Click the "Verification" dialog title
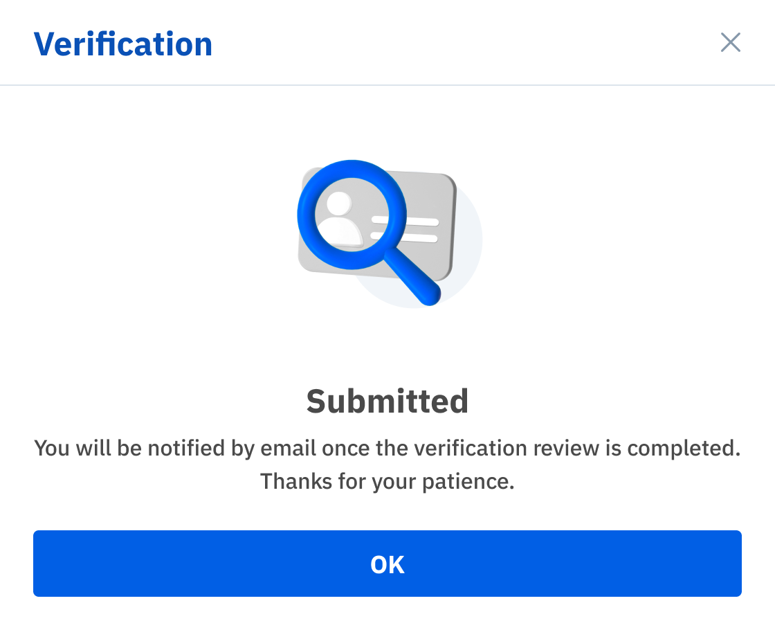775x630 pixels. pyautogui.click(x=123, y=44)
